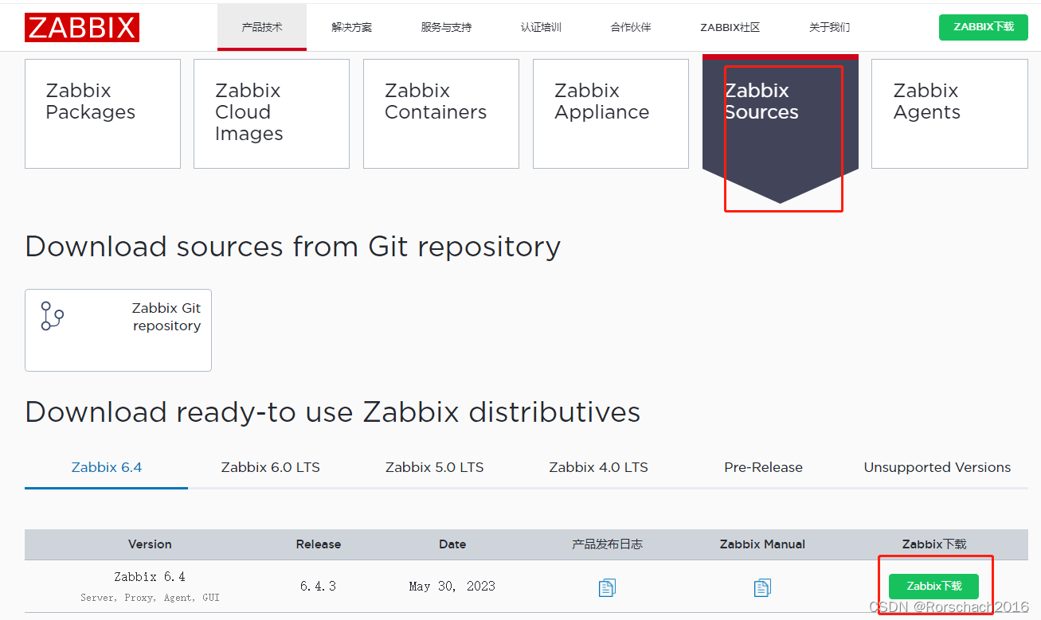Image resolution: width=1041 pixels, height=620 pixels.
Task: Switch to the Pre-Release tab
Action: pos(763,467)
